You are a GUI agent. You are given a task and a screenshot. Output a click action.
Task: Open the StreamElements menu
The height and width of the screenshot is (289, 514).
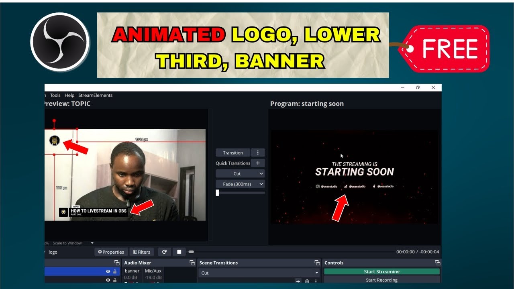95,96
